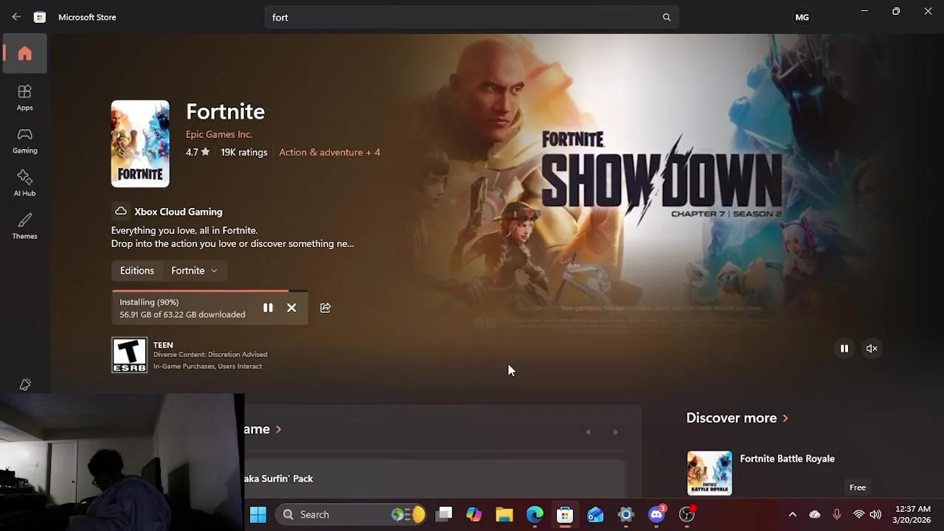Click the 'Editions' label
944x531 pixels.
[137, 271]
